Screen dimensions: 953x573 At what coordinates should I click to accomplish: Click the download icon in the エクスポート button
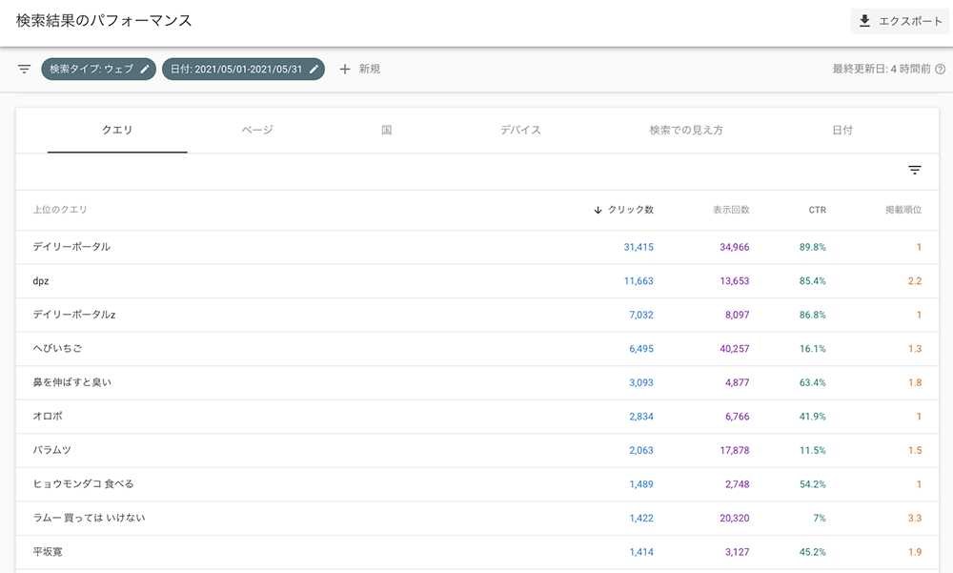click(864, 21)
